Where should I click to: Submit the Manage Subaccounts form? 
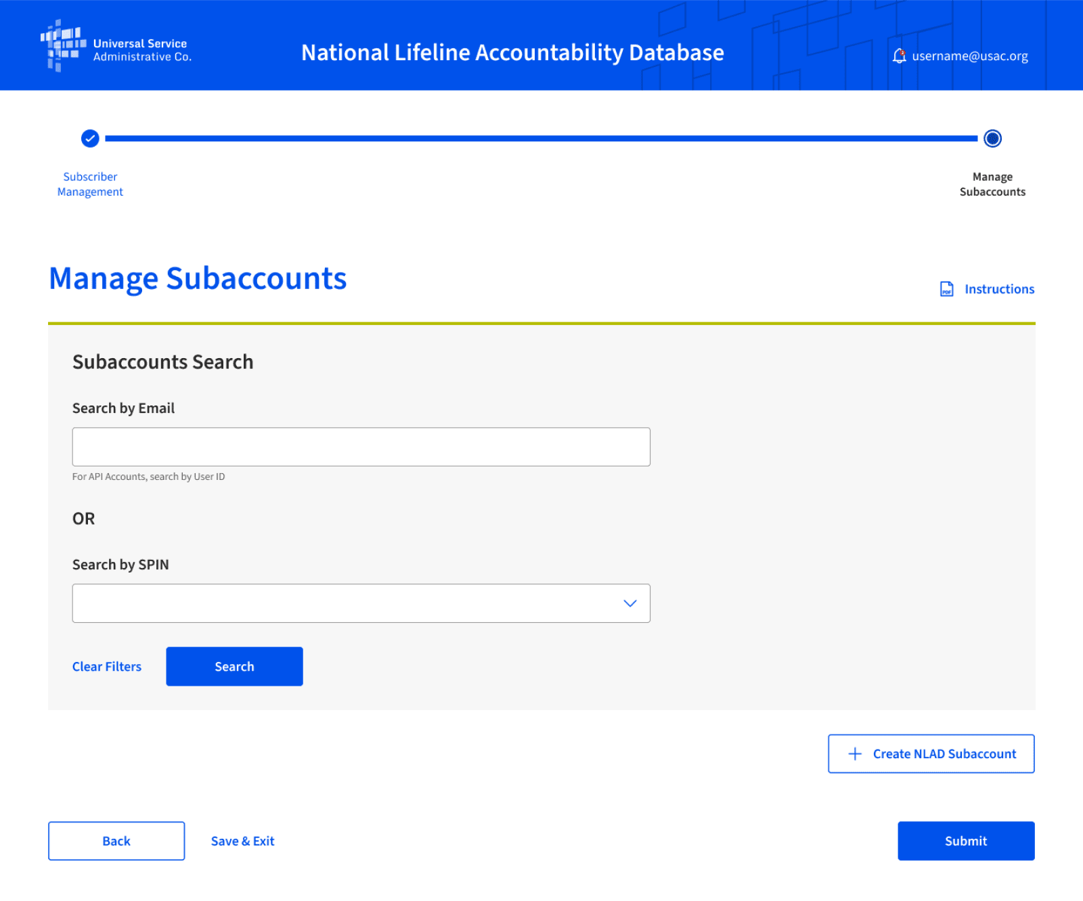coord(966,841)
